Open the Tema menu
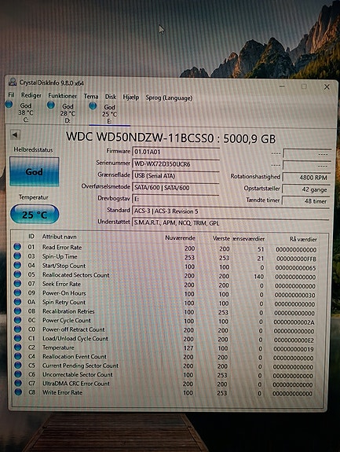This screenshot has width=340, height=452. [x=91, y=96]
